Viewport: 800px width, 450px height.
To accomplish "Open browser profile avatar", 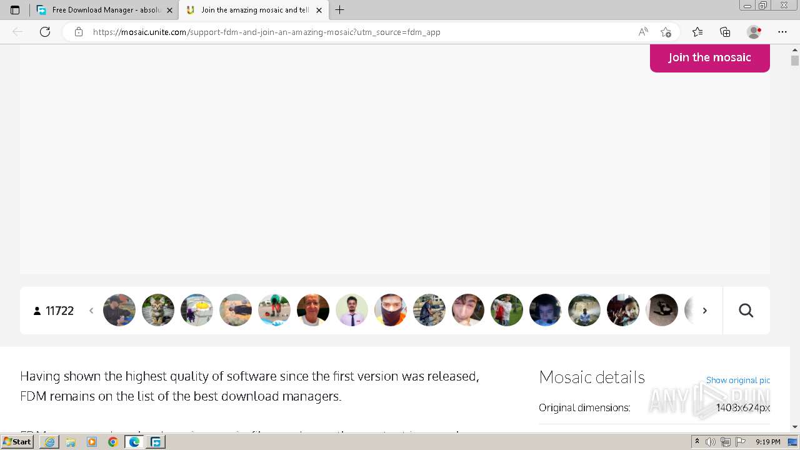I will tap(754, 32).
